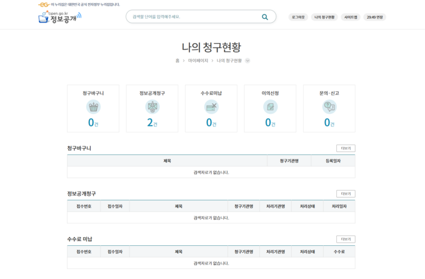Screen dimensions: 425x279
Task: Expand the breadcrumb dropdown chevron
Action: coord(247,61)
